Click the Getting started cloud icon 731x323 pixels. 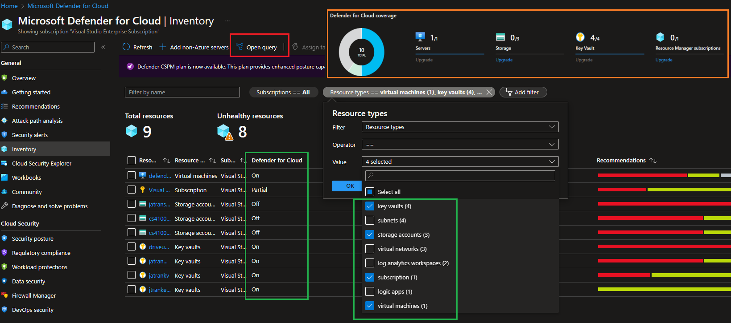tap(4, 92)
